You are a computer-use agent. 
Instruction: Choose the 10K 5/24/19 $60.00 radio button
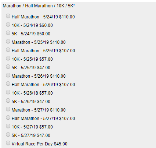8,24
